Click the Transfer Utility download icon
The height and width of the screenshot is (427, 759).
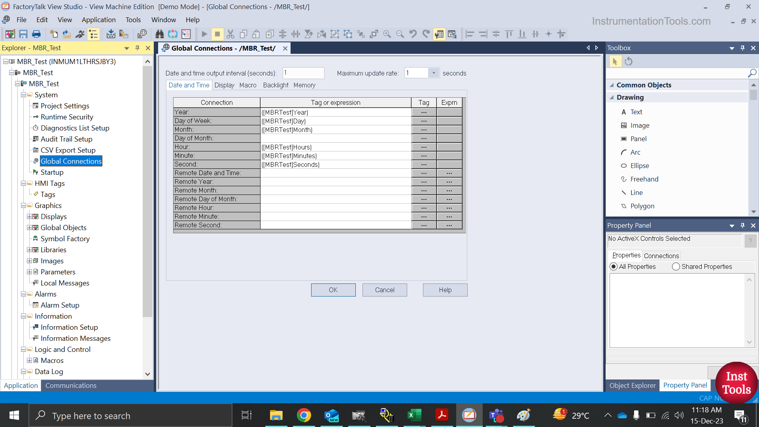tap(111, 34)
